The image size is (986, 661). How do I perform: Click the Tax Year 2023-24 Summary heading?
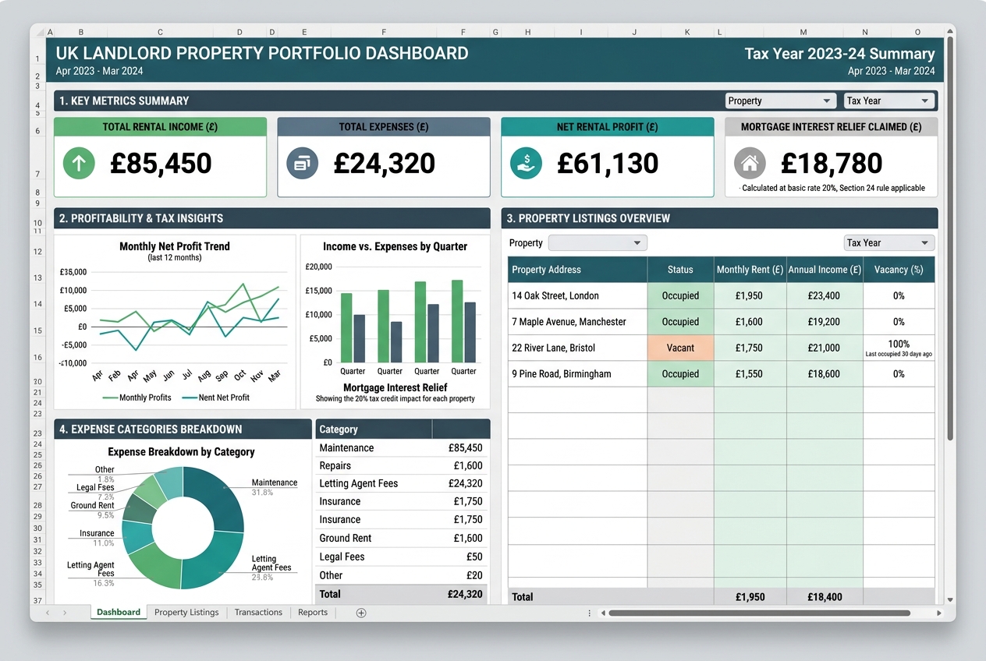point(839,54)
